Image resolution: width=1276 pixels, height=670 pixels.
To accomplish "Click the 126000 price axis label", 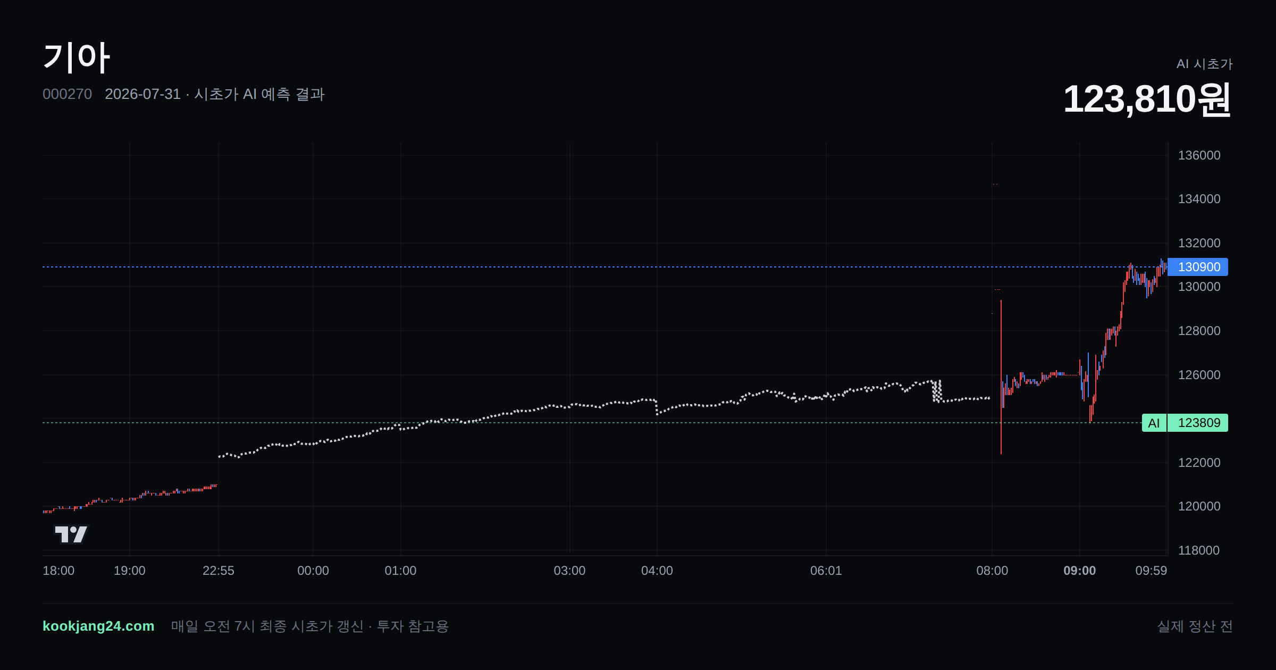I will (1199, 375).
